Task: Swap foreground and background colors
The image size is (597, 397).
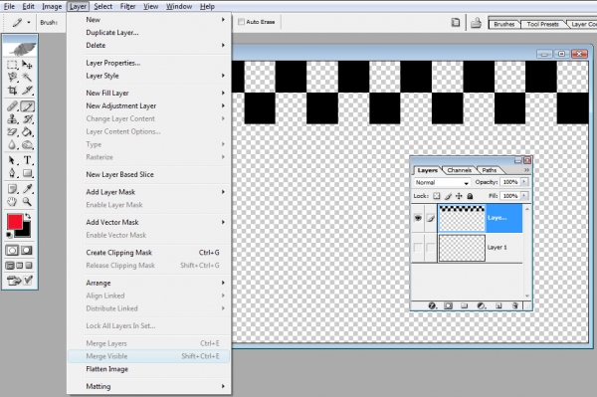Action: [28, 216]
